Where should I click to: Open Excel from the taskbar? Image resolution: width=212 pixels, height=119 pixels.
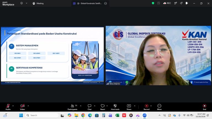pyautogui.click(x=117, y=115)
